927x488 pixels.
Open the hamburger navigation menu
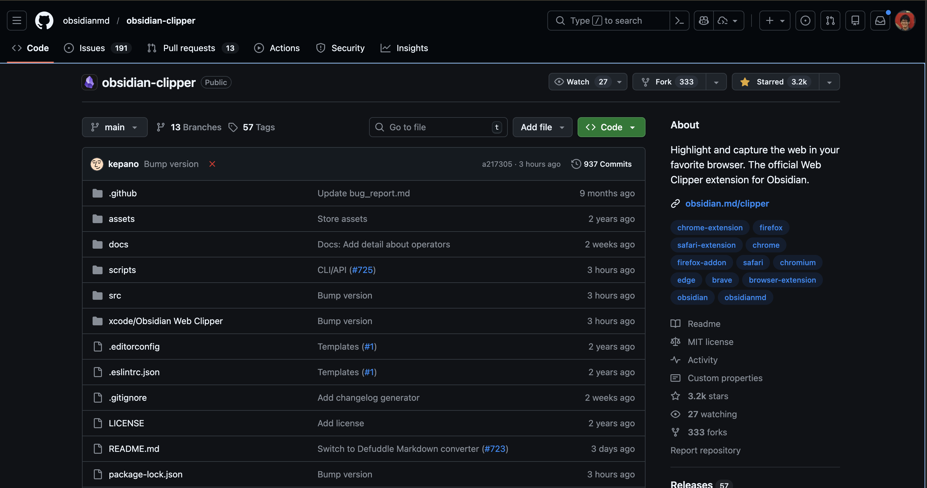click(17, 21)
